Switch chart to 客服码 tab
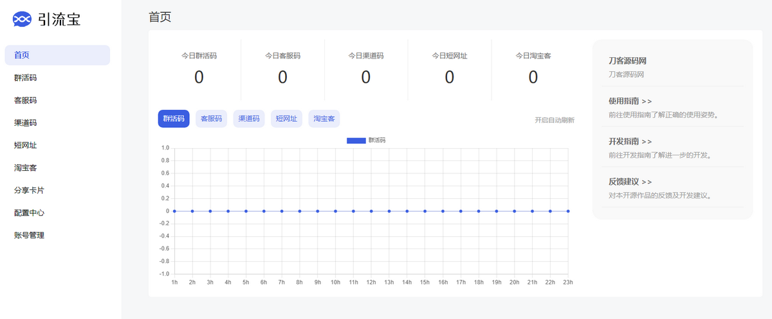Viewport: 772px width, 319px height. (211, 119)
